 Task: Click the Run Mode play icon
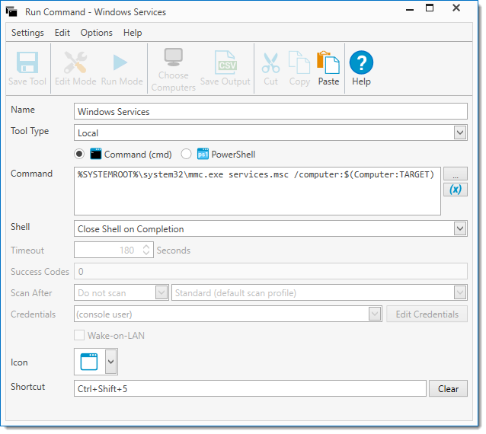click(x=120, y=62)
